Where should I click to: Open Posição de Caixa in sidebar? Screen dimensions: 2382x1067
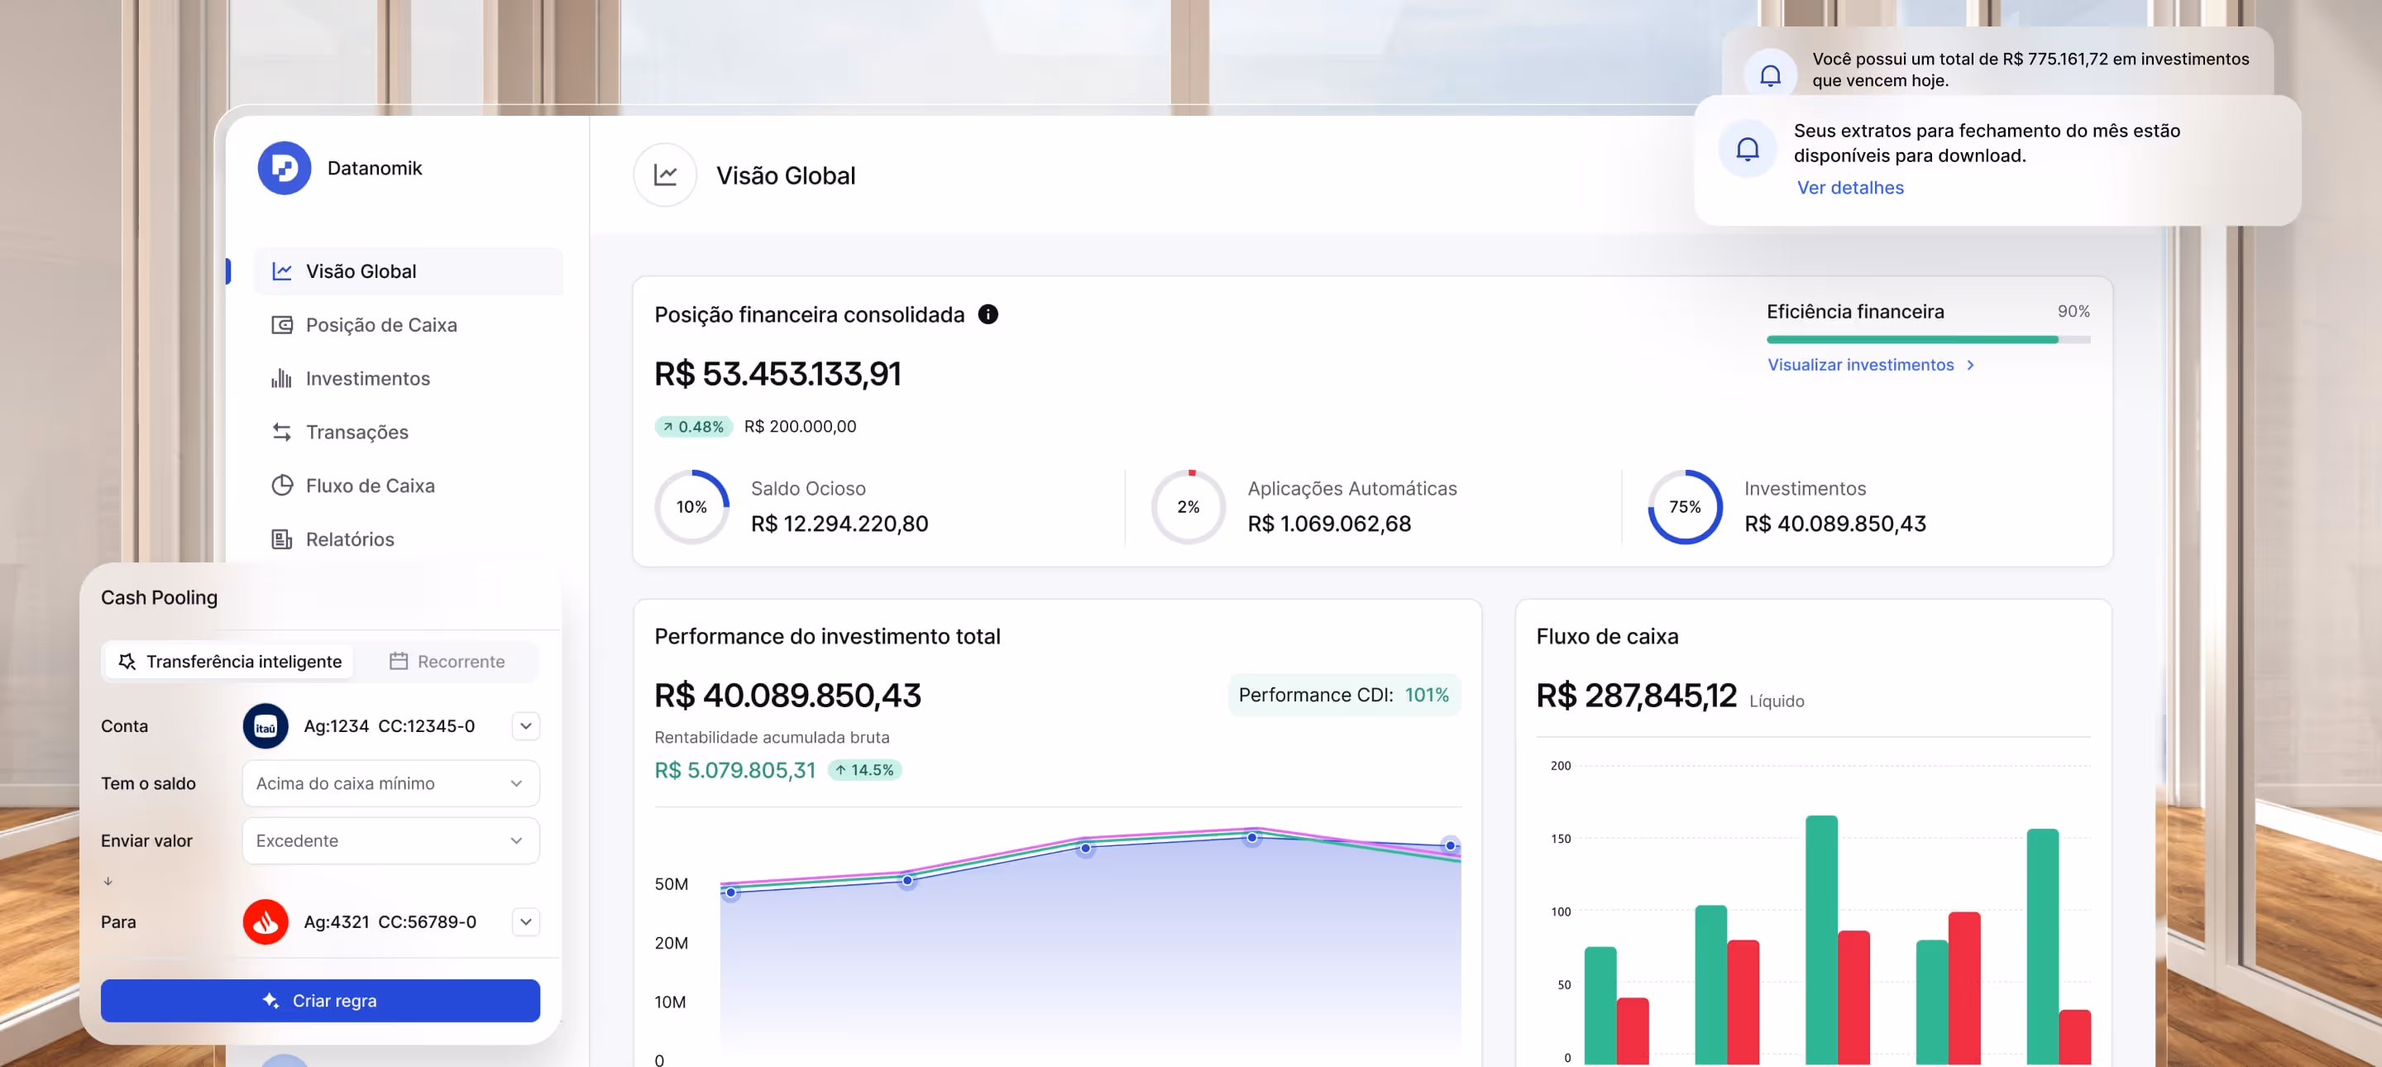click(x=380, y=324)
